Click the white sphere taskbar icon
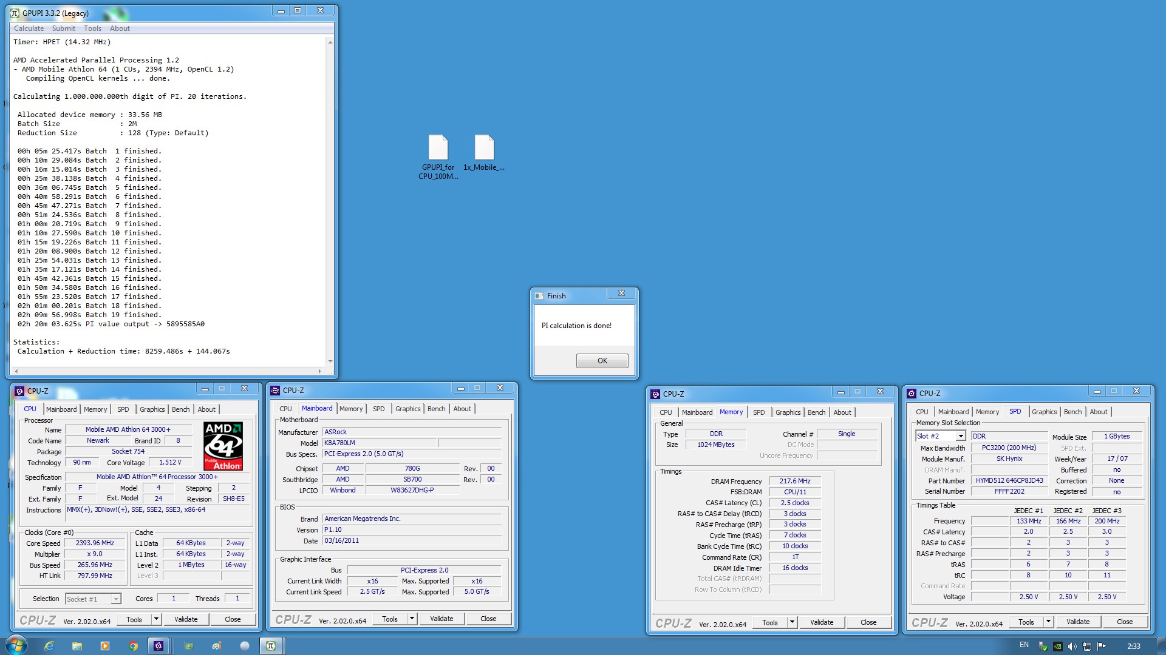Screen dimensions: 1166x655 coord(245,646)
